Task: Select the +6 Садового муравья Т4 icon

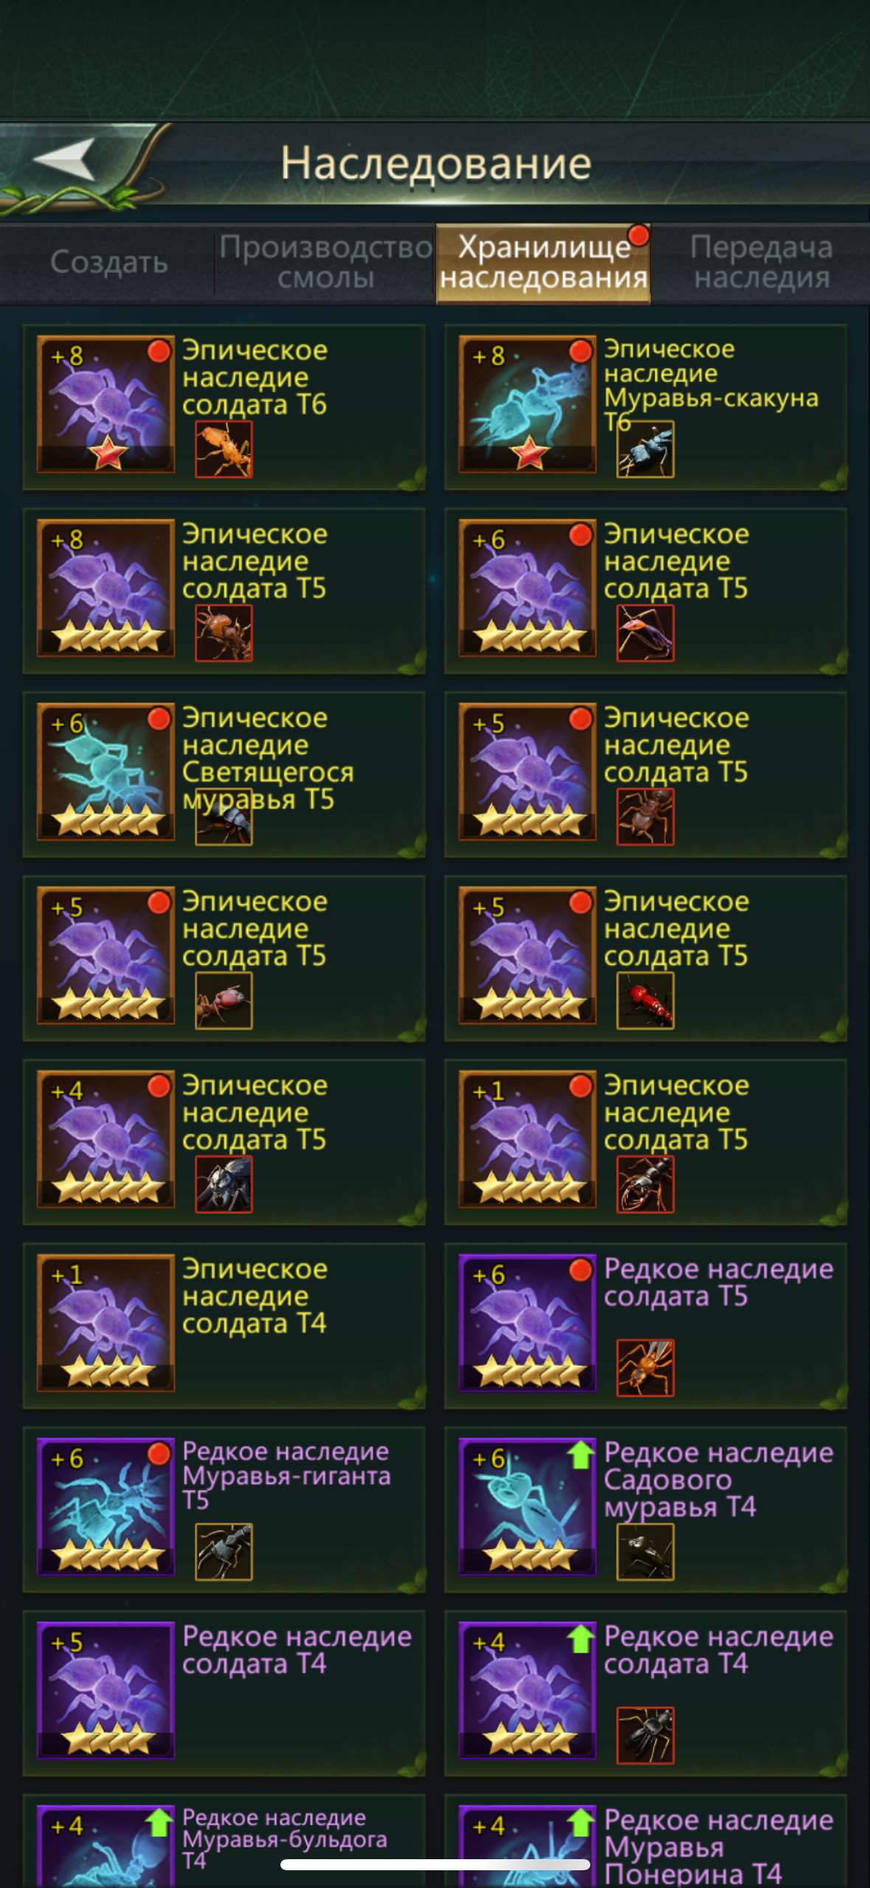Action: [x=527, y=1507]
